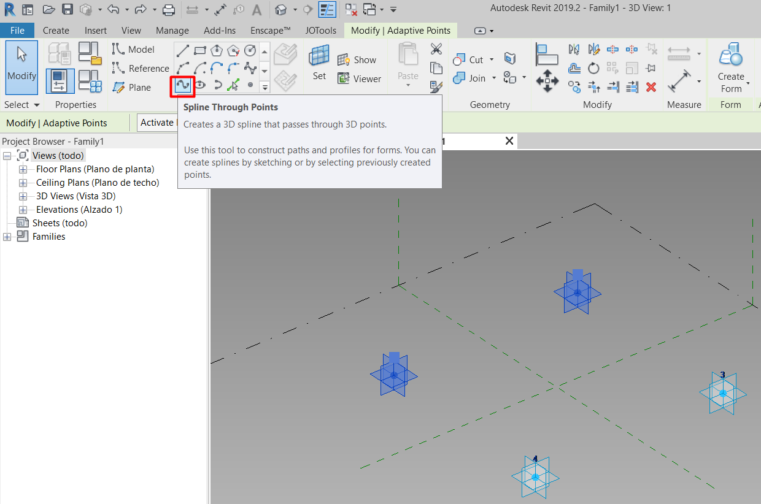This screenshot has height=504, width=761.
Task: Open the Select panel dropdown
Action: coord(22,105)
